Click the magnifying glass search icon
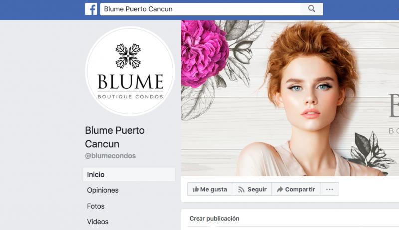Viewport: 399px width, 230px height. click(x=311, y=9)
